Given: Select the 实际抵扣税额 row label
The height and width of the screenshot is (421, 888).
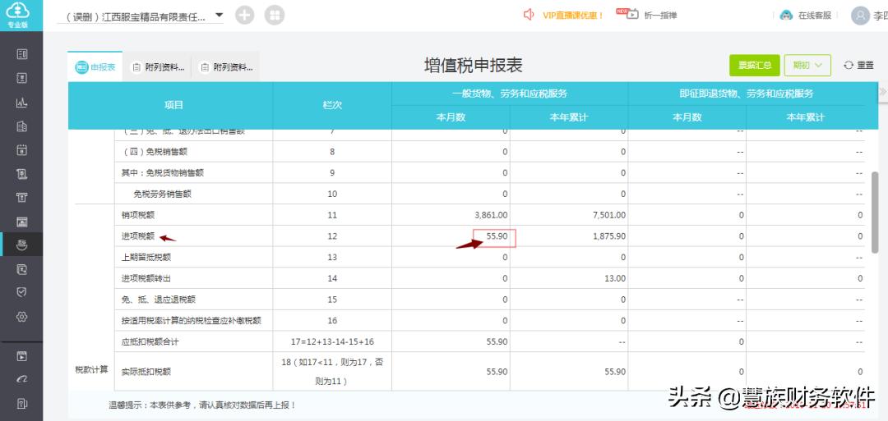Looking at the screenshot, I should [146, 372].
